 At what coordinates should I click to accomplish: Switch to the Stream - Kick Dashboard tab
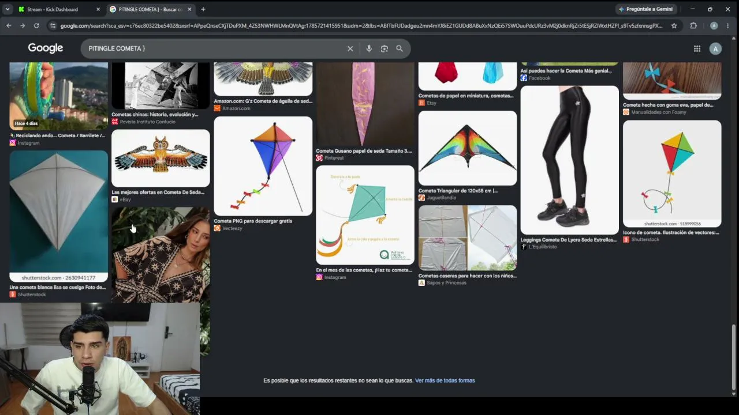tap(59, 9)
